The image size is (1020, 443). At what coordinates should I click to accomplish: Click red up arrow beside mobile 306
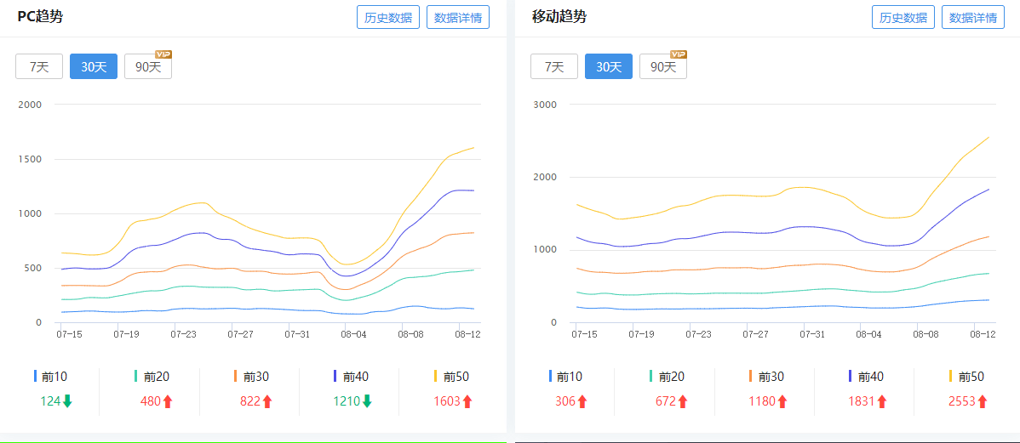tap(582, 401)
